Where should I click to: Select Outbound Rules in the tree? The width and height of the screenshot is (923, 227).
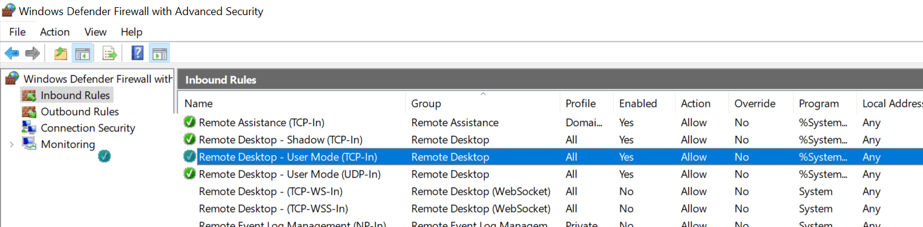[x=80, y=112]
